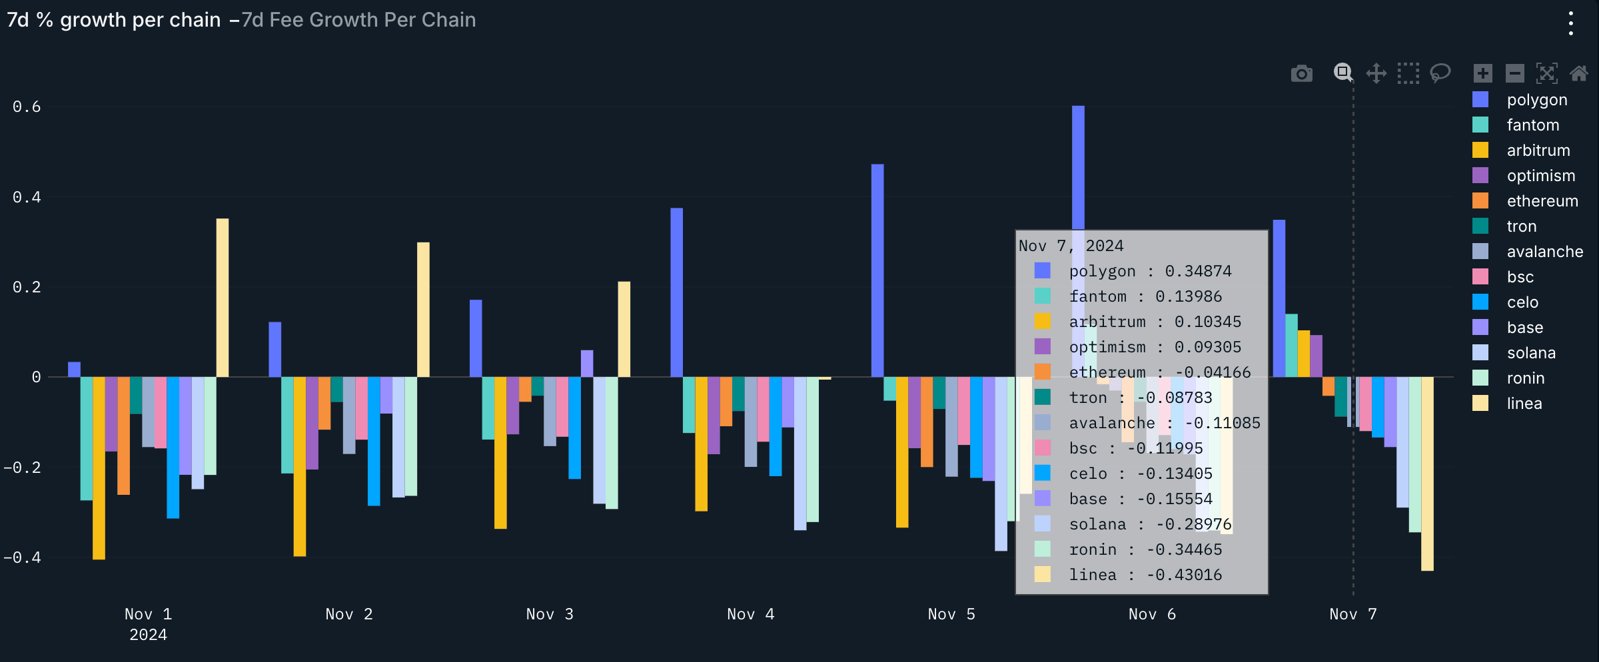Disable the ethereum series in legend
Image resolution: width=1599 pixels, height=662 pixels.
1542,201
